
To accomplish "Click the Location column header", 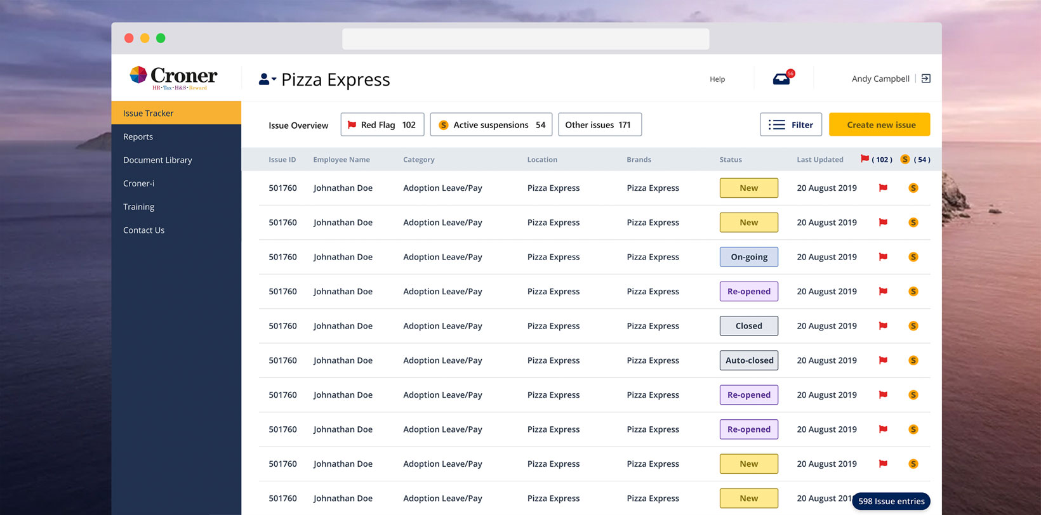I will click(542, 160).
